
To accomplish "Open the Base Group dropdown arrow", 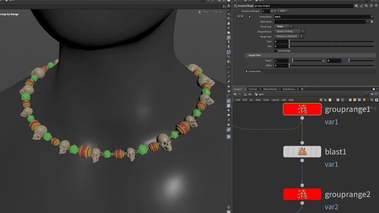I will (367, 22).
